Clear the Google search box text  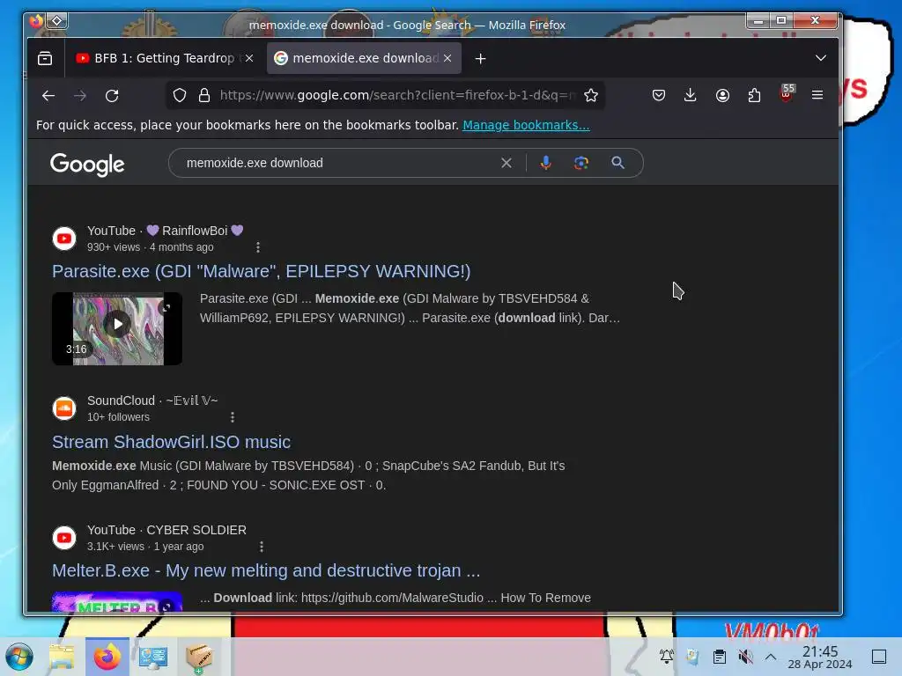(506, 163)
